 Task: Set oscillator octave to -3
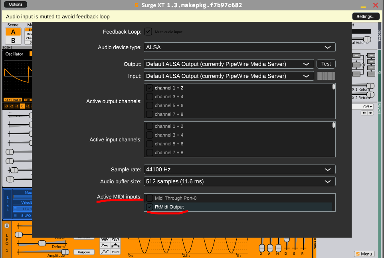tap(6, 106)
